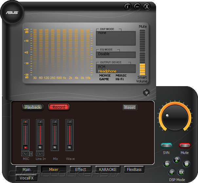
Task: Select Music DSP mode note icon
Action: coord(176,160)
